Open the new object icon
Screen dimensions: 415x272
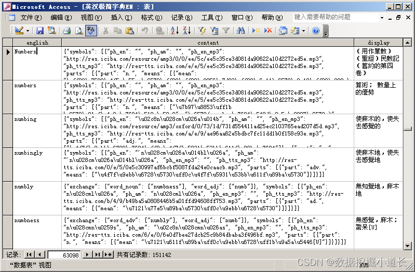(295, 31)
